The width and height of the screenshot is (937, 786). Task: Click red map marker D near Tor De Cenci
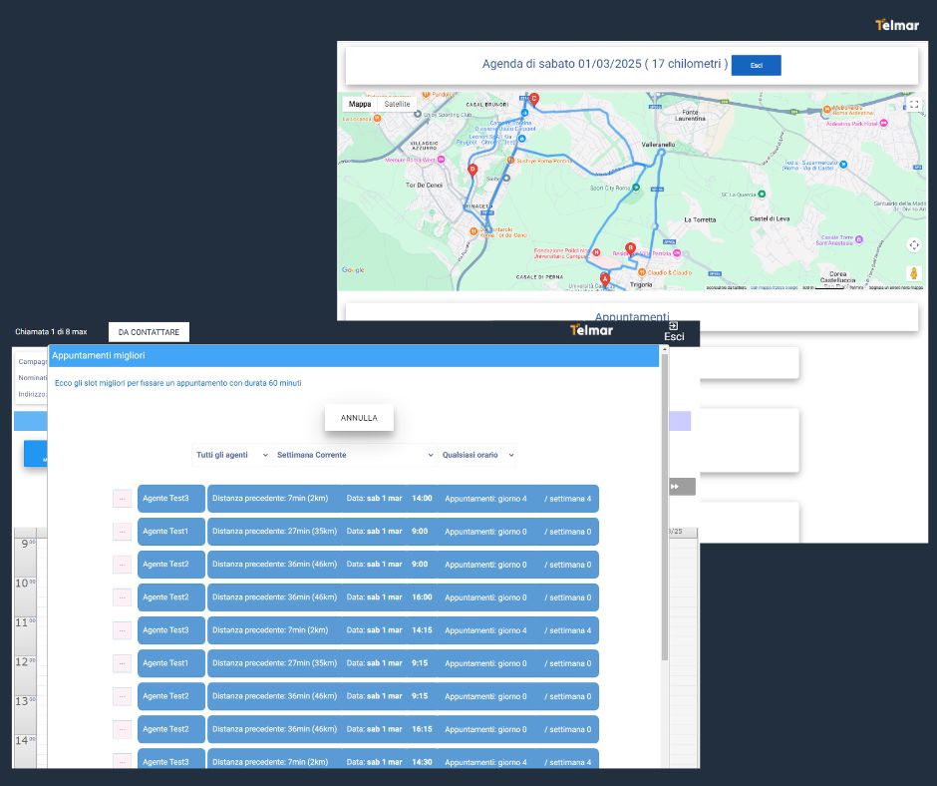pos(472,171)
